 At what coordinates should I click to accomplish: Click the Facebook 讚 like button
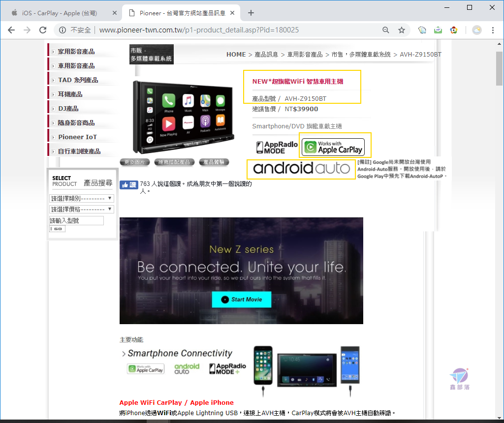coord(129,184)
